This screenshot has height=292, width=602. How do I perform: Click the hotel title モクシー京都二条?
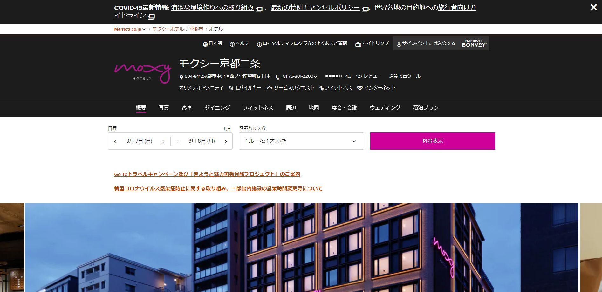coord(220,64)
